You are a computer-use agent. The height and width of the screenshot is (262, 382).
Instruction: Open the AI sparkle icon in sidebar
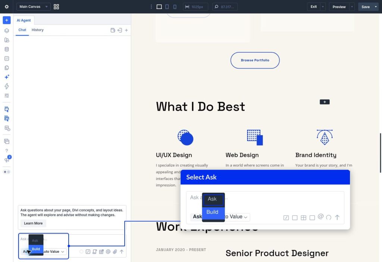click(x=7, y=77)
